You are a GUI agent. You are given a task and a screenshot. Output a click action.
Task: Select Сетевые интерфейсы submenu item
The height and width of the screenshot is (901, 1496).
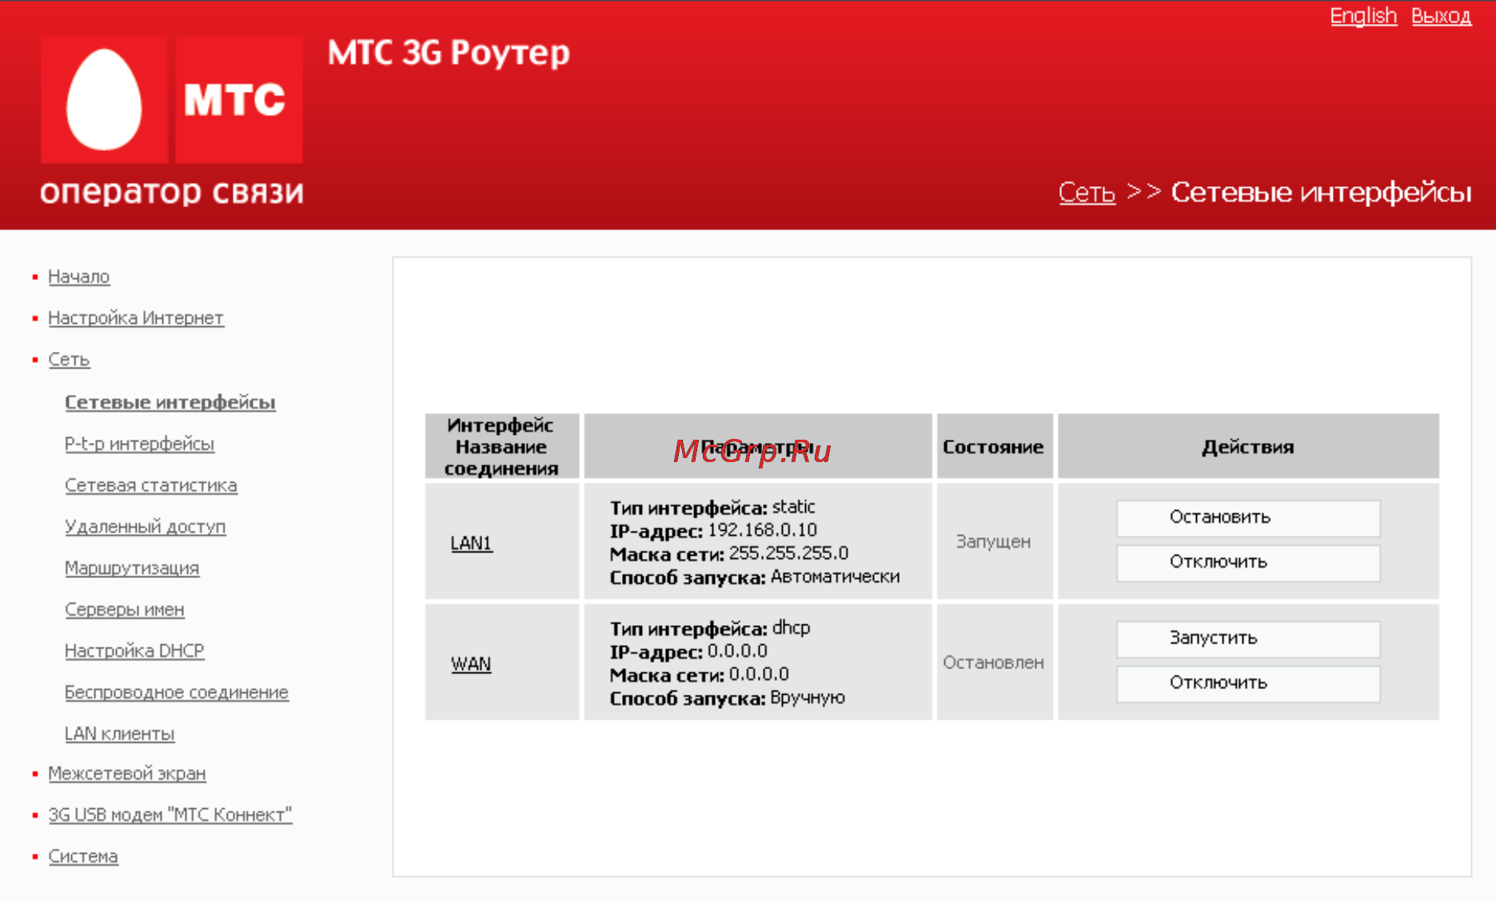point(170,402)
